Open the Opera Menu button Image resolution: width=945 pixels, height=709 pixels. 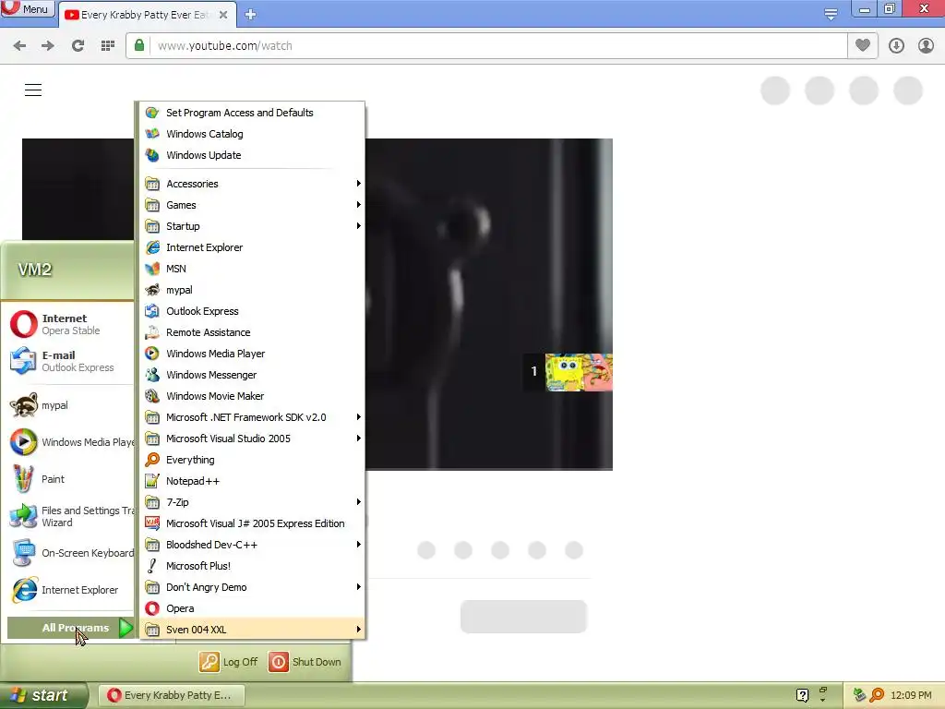click(27, 9)
